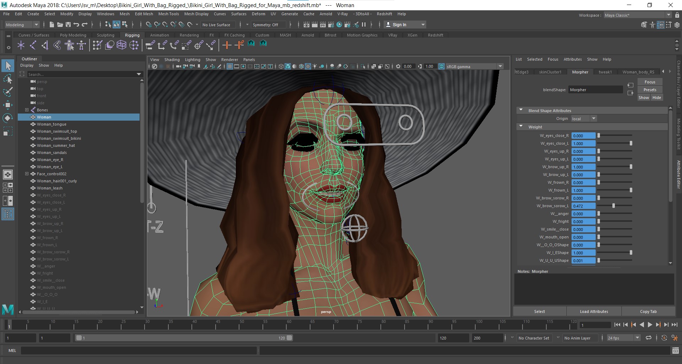Viewport: 682px width, 364px height.
Task: Choose the Scale tool in toolbox
Action: tap(8, 132)
